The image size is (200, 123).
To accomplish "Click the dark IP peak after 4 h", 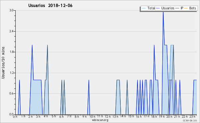I will pos(47,45).
